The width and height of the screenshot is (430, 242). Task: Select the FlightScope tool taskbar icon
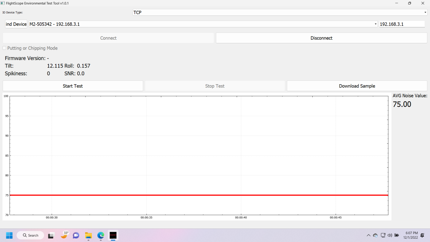(x=113, y=235)
